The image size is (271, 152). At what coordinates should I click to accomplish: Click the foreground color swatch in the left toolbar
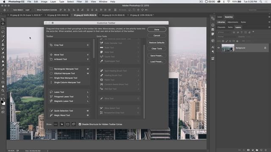click(x=2, y=102)
